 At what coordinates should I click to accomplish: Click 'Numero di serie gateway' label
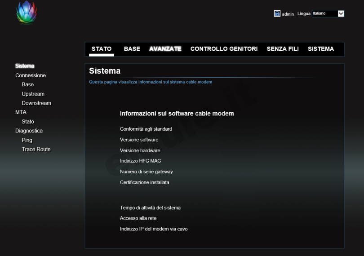click(146, 172)
